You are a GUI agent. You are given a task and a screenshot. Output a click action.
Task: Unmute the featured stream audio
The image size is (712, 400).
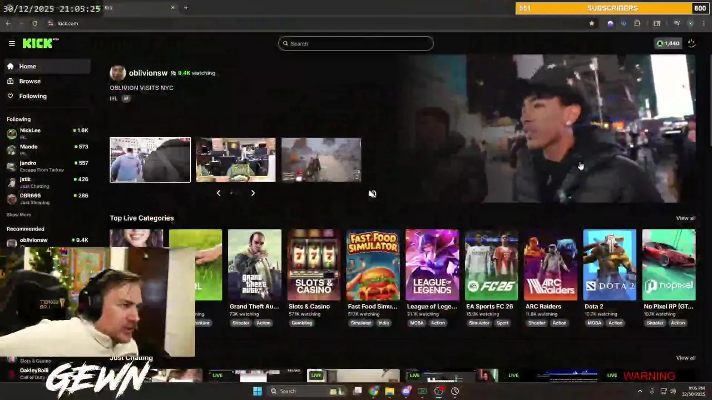(x=372, y=193)
